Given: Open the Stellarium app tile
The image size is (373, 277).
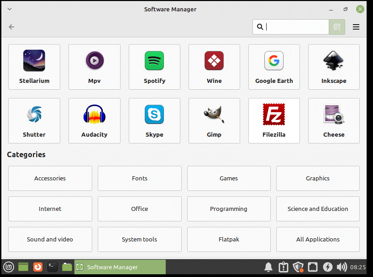Looking at the screenshot, I should tap(34, 67).
